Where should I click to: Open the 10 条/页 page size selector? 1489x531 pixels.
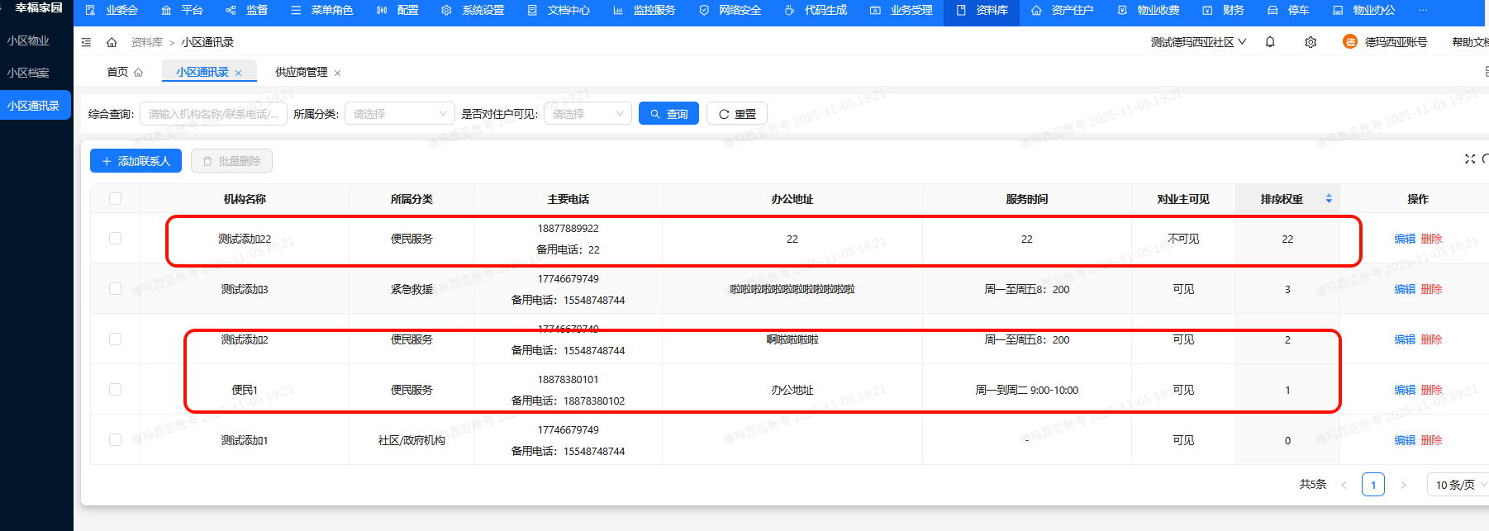(1458, 485)
